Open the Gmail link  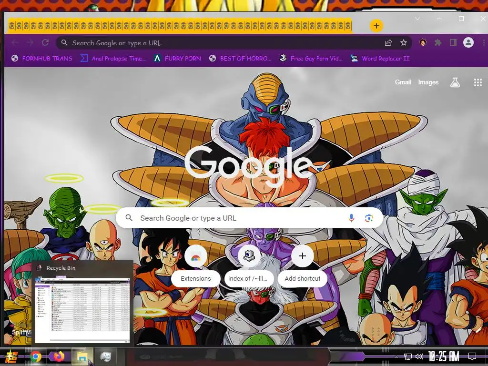pos(403,82)
